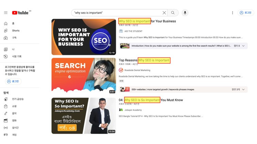
Task: Open Trending in explore section
Action: 14,99
